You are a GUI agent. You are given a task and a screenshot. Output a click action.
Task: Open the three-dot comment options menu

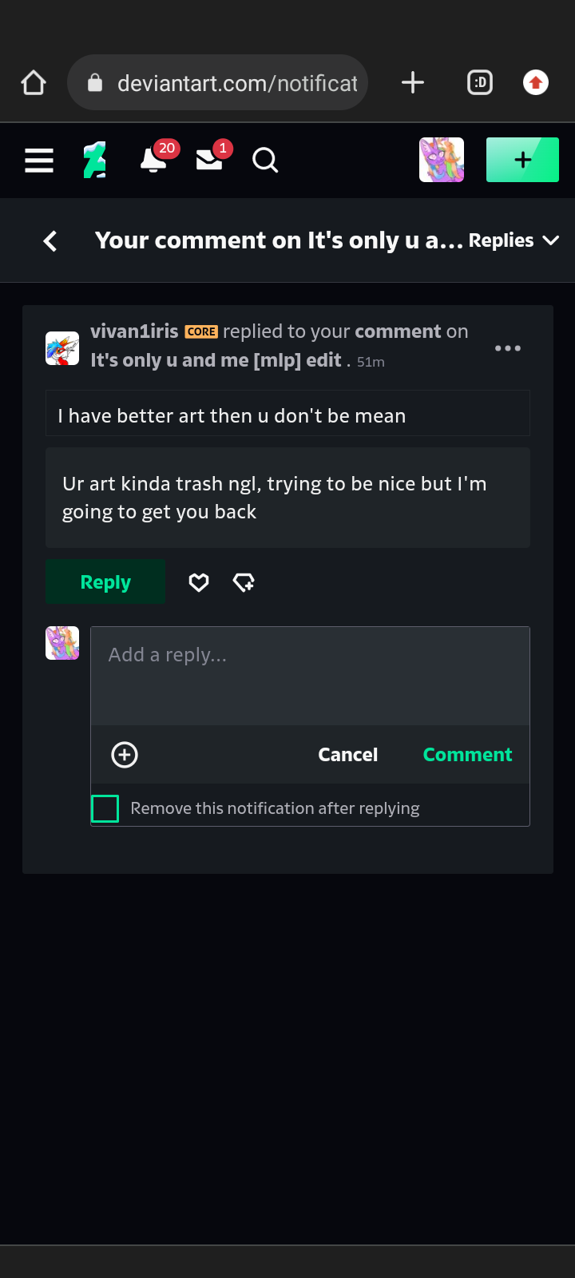508,348
